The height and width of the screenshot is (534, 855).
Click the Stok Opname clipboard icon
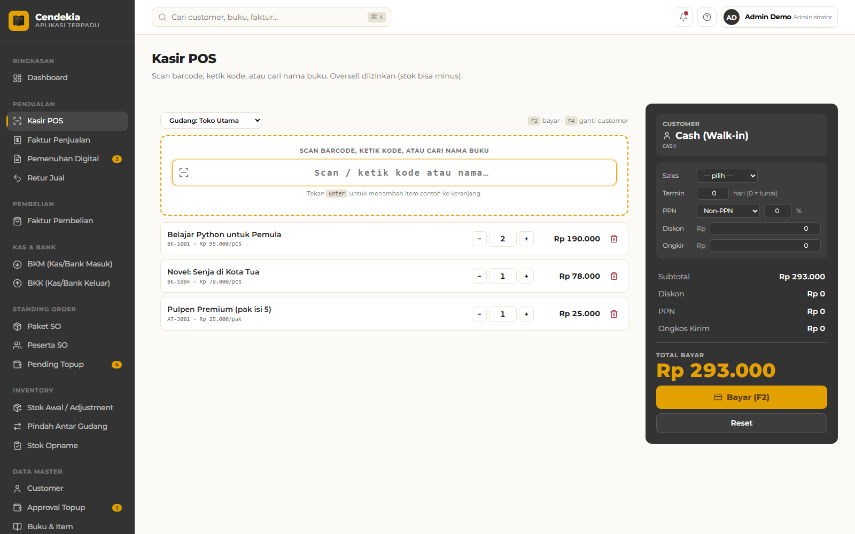click(17, 445)
